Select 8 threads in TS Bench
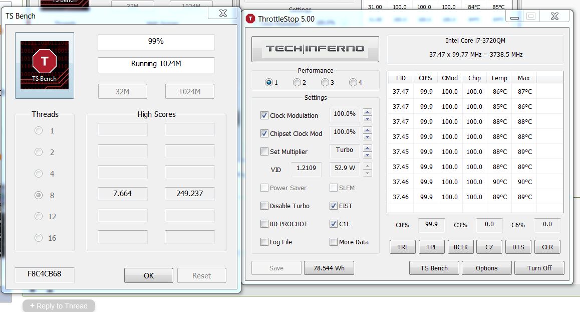Image resolution: width=580 pixels, height=312 pixels. pyautogui.click(x=39, y=195)
